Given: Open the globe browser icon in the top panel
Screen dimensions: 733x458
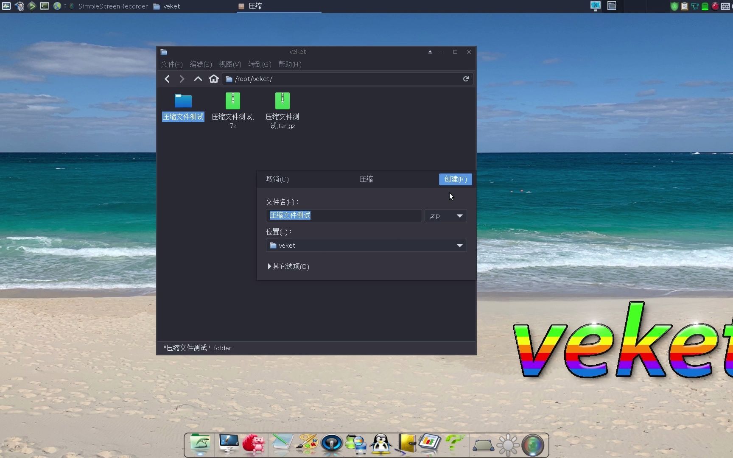Looking at the screenshot, I should [x=57, y=6].
